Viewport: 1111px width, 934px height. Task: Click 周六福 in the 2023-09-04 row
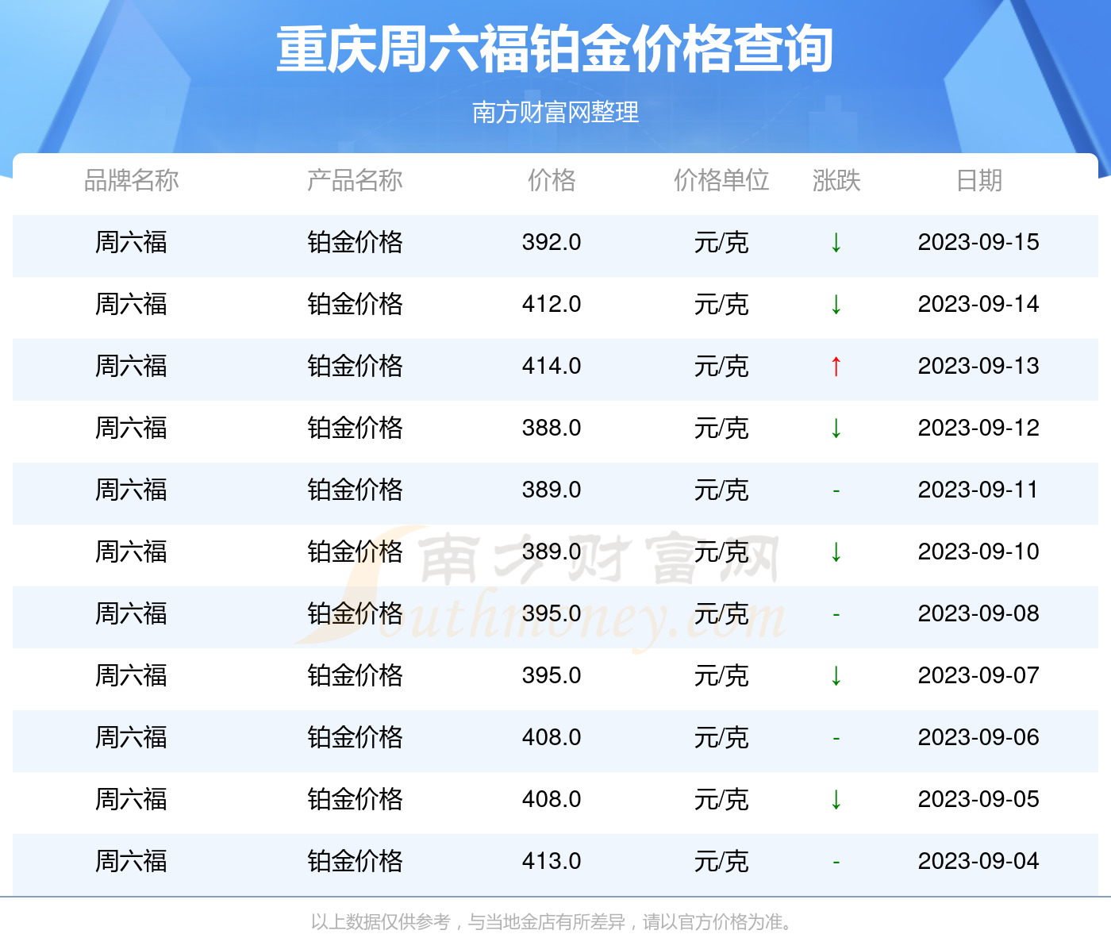coord(131,861)
